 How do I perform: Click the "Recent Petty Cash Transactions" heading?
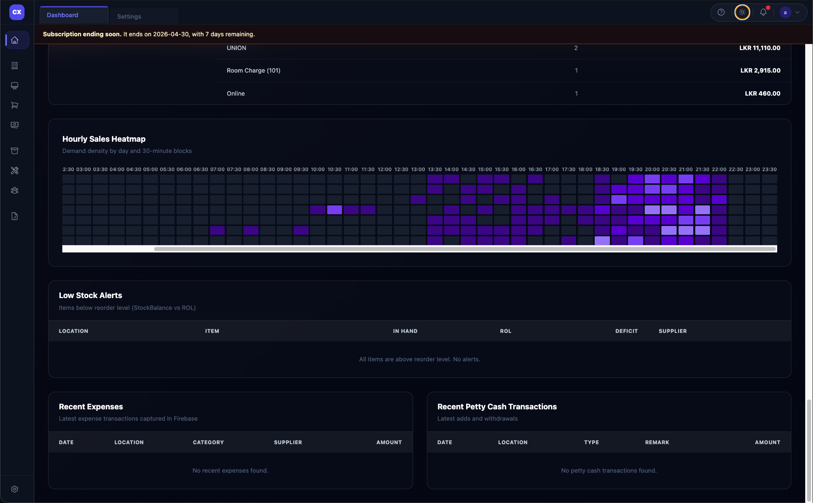[497, 407]
